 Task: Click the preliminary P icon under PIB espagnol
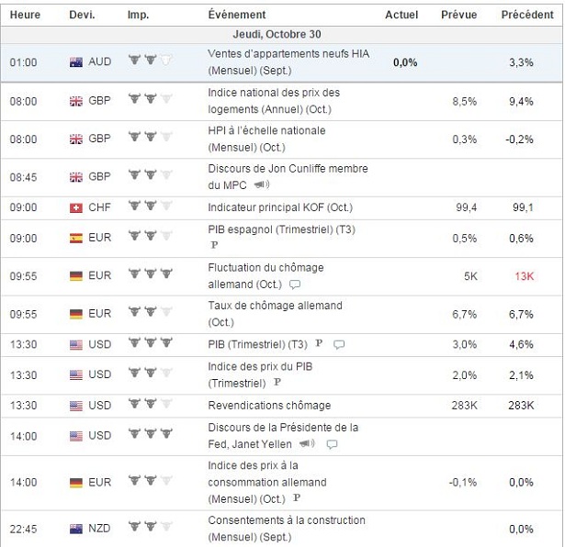(x=214, y=246)
